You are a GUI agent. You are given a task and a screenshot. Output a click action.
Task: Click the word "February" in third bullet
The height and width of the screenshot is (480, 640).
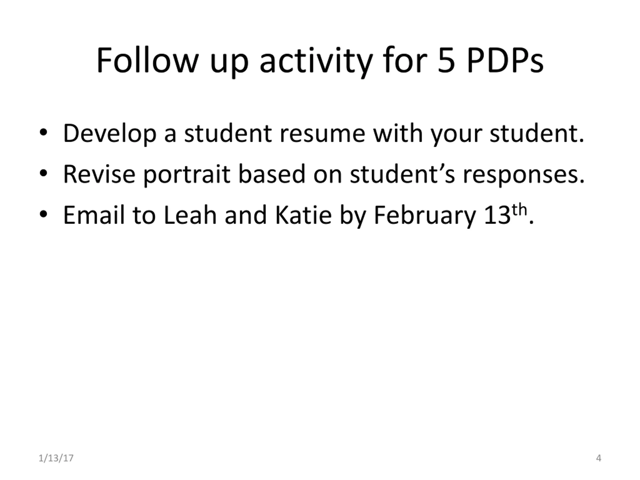[424, 215]
